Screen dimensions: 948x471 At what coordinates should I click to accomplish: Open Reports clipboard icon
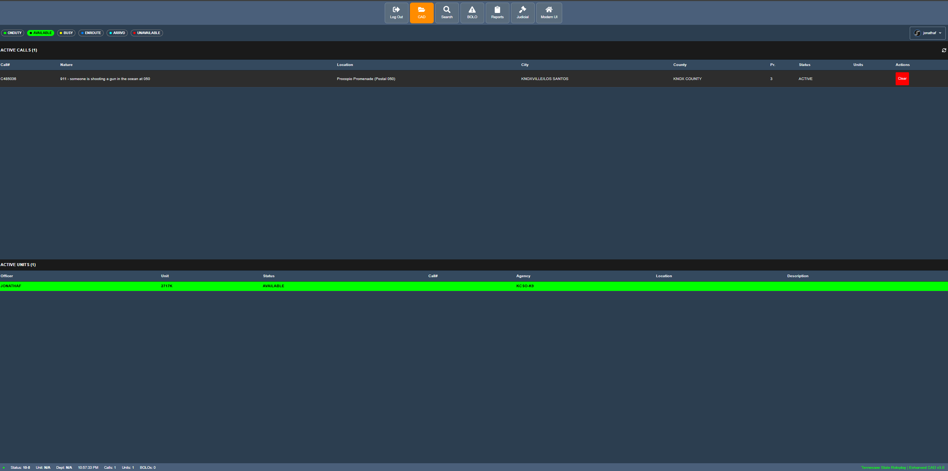coord(497,13)
